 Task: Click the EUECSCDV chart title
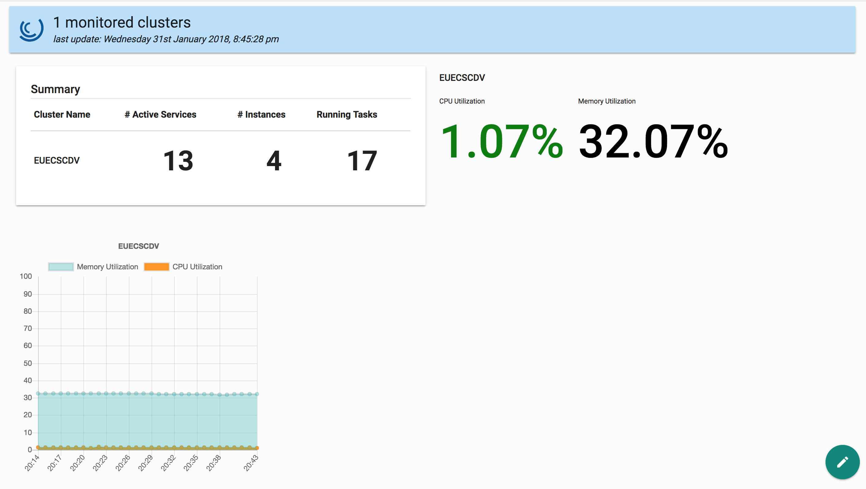139,246
